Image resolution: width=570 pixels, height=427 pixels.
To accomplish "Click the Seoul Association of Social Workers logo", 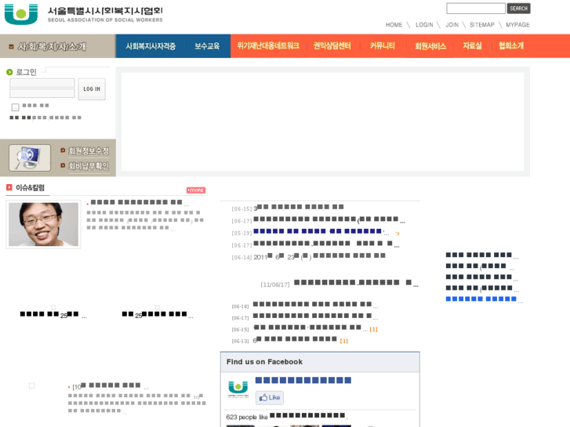I will [83, 14].
